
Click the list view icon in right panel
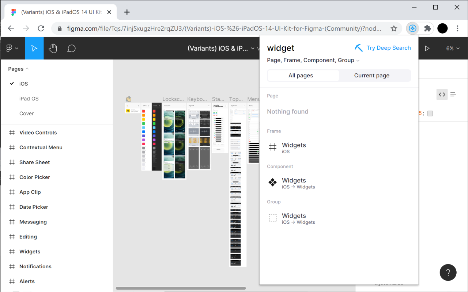pos(453,95)
